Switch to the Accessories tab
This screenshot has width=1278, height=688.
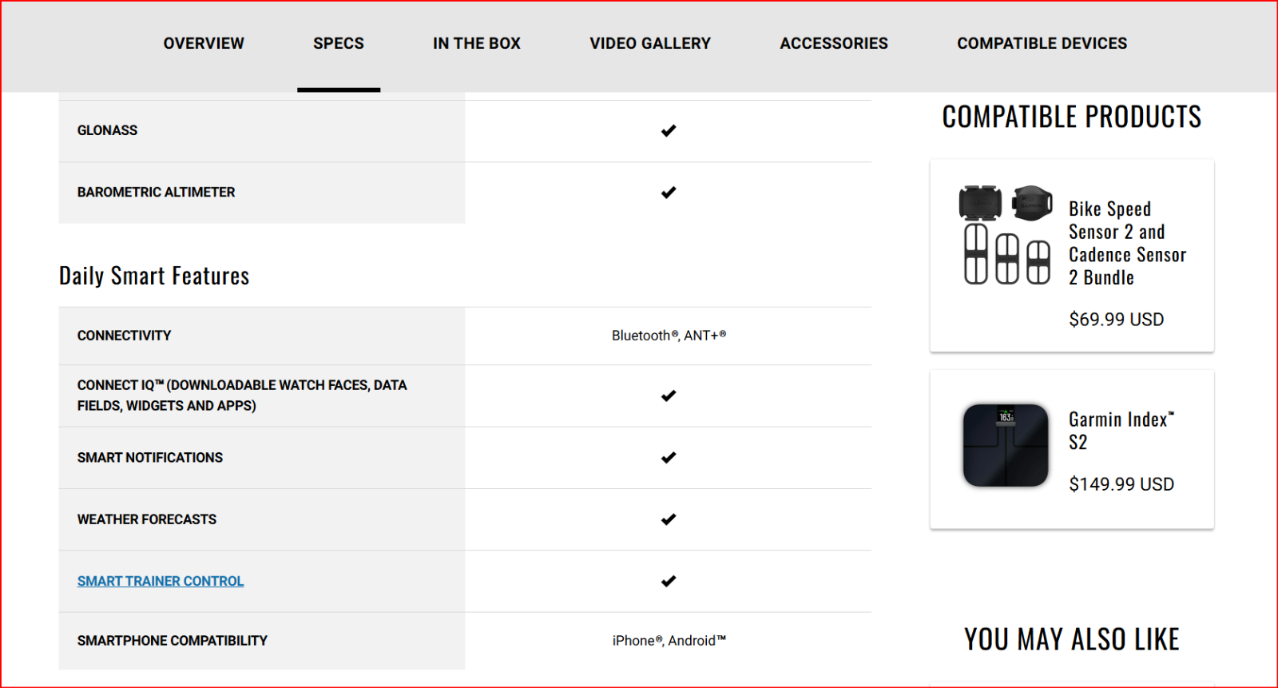834,43
